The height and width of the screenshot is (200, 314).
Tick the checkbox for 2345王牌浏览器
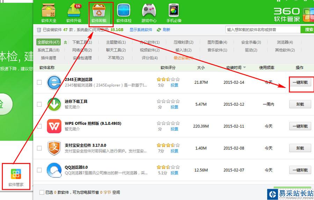[39, 83]
